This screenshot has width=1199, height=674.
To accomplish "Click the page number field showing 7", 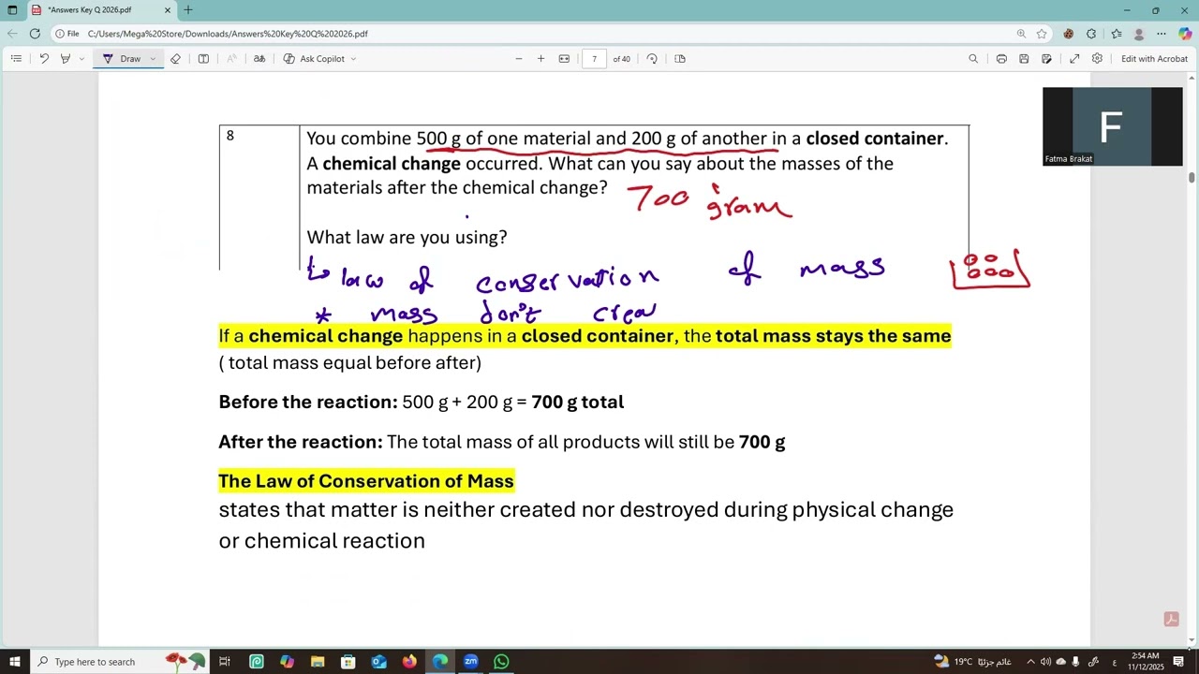I will pyautogui.click(x=594, y=59).
